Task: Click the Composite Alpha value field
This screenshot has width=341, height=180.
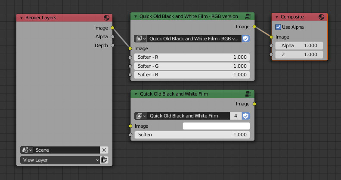Action: point(299,45)
